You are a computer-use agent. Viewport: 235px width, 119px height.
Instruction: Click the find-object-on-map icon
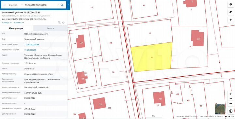tap(59, 22)
